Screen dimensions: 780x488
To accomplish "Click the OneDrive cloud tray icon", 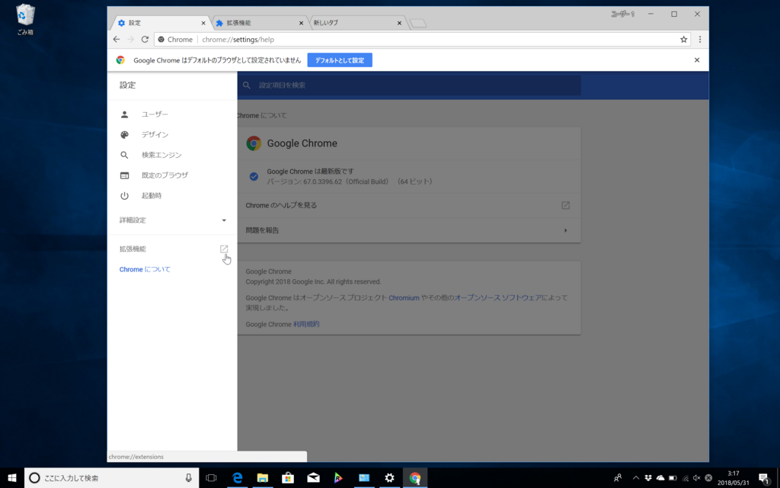I will click(x=660, y=478).
